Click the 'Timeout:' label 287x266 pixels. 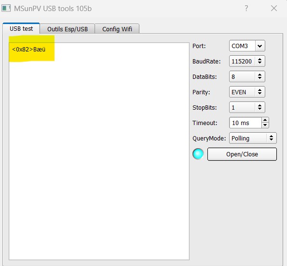(x=205, y=123)
